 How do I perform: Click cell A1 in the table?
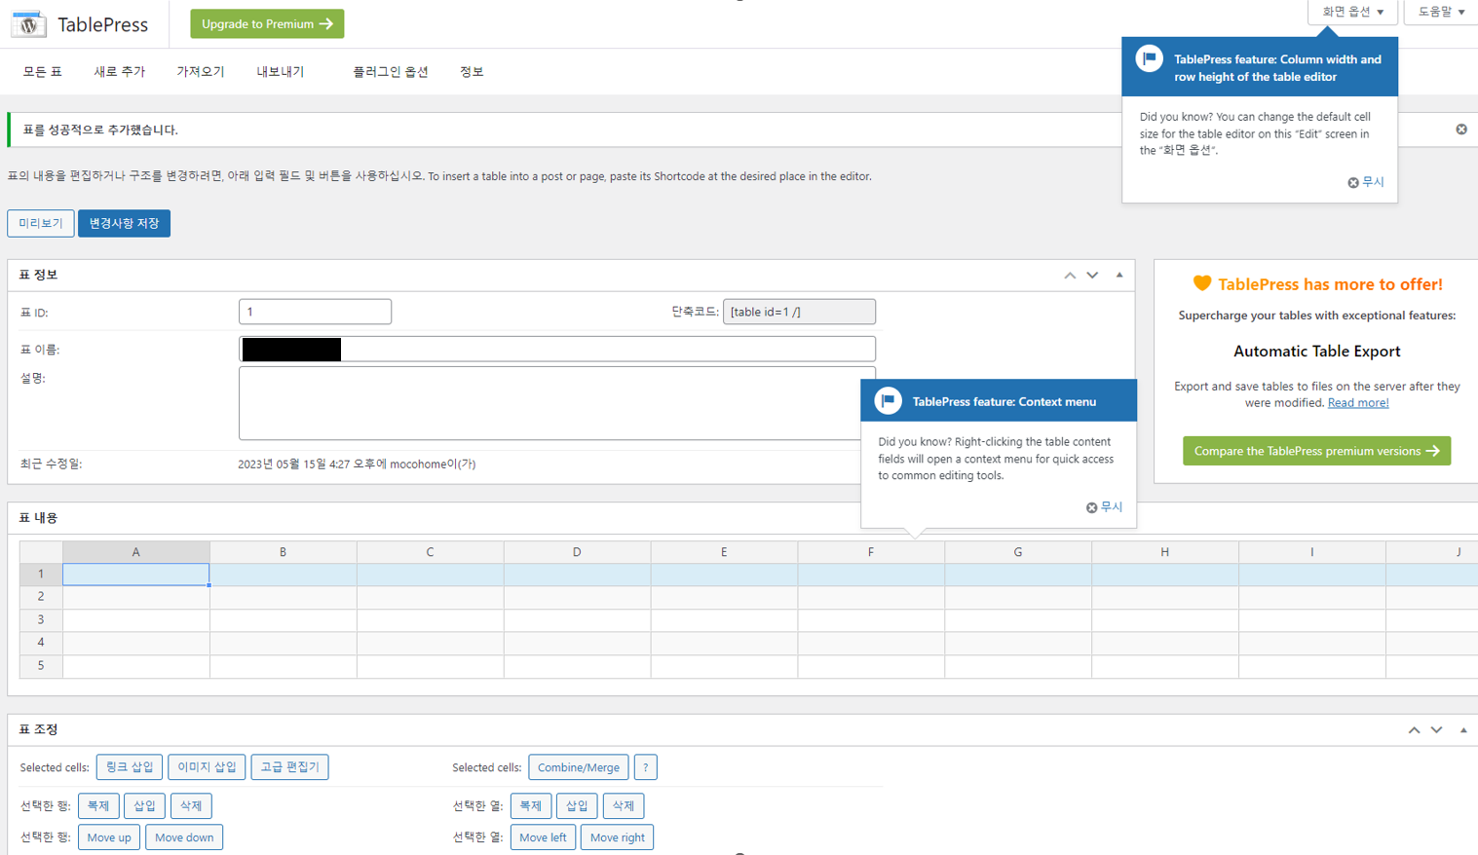tap(136, 575)
